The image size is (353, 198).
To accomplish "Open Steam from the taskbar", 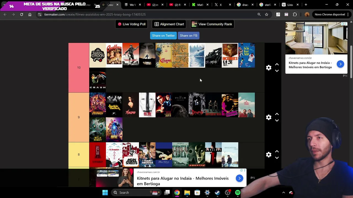I will (x=217, y=193).
